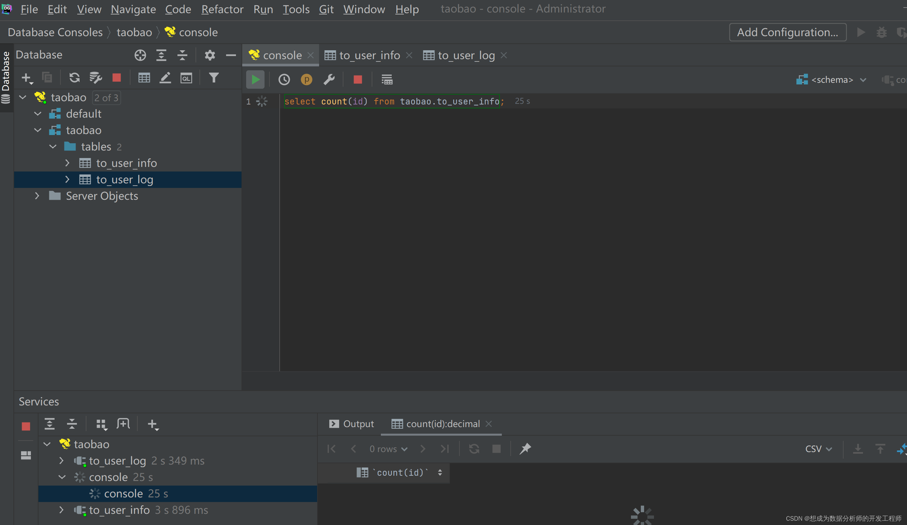The height and width of the screenshot is (525, 907).
Task: Click the database filter icon in toolbar
Action: click(213, 77)
